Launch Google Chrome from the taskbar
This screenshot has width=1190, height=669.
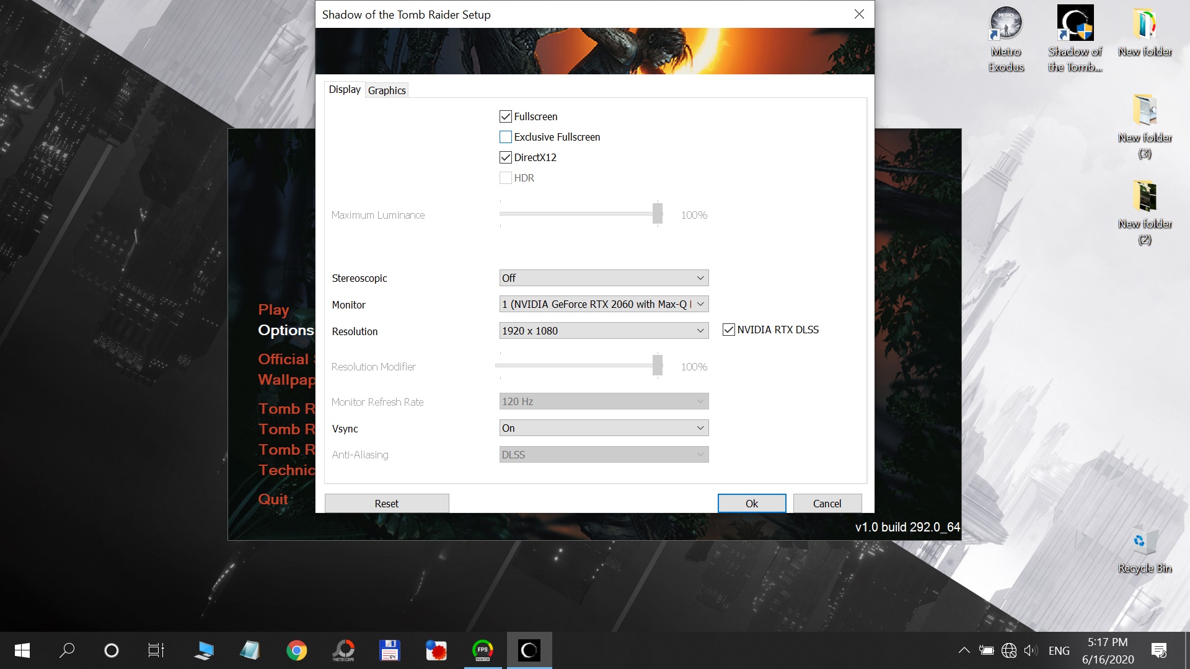click(x=297, y=650)
